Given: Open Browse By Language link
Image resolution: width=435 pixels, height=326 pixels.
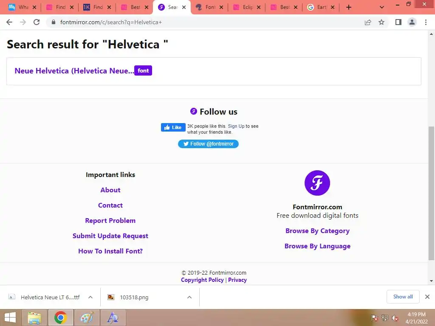Looking at the screenshot, I should pyautogui.click(x=317, y=246).
